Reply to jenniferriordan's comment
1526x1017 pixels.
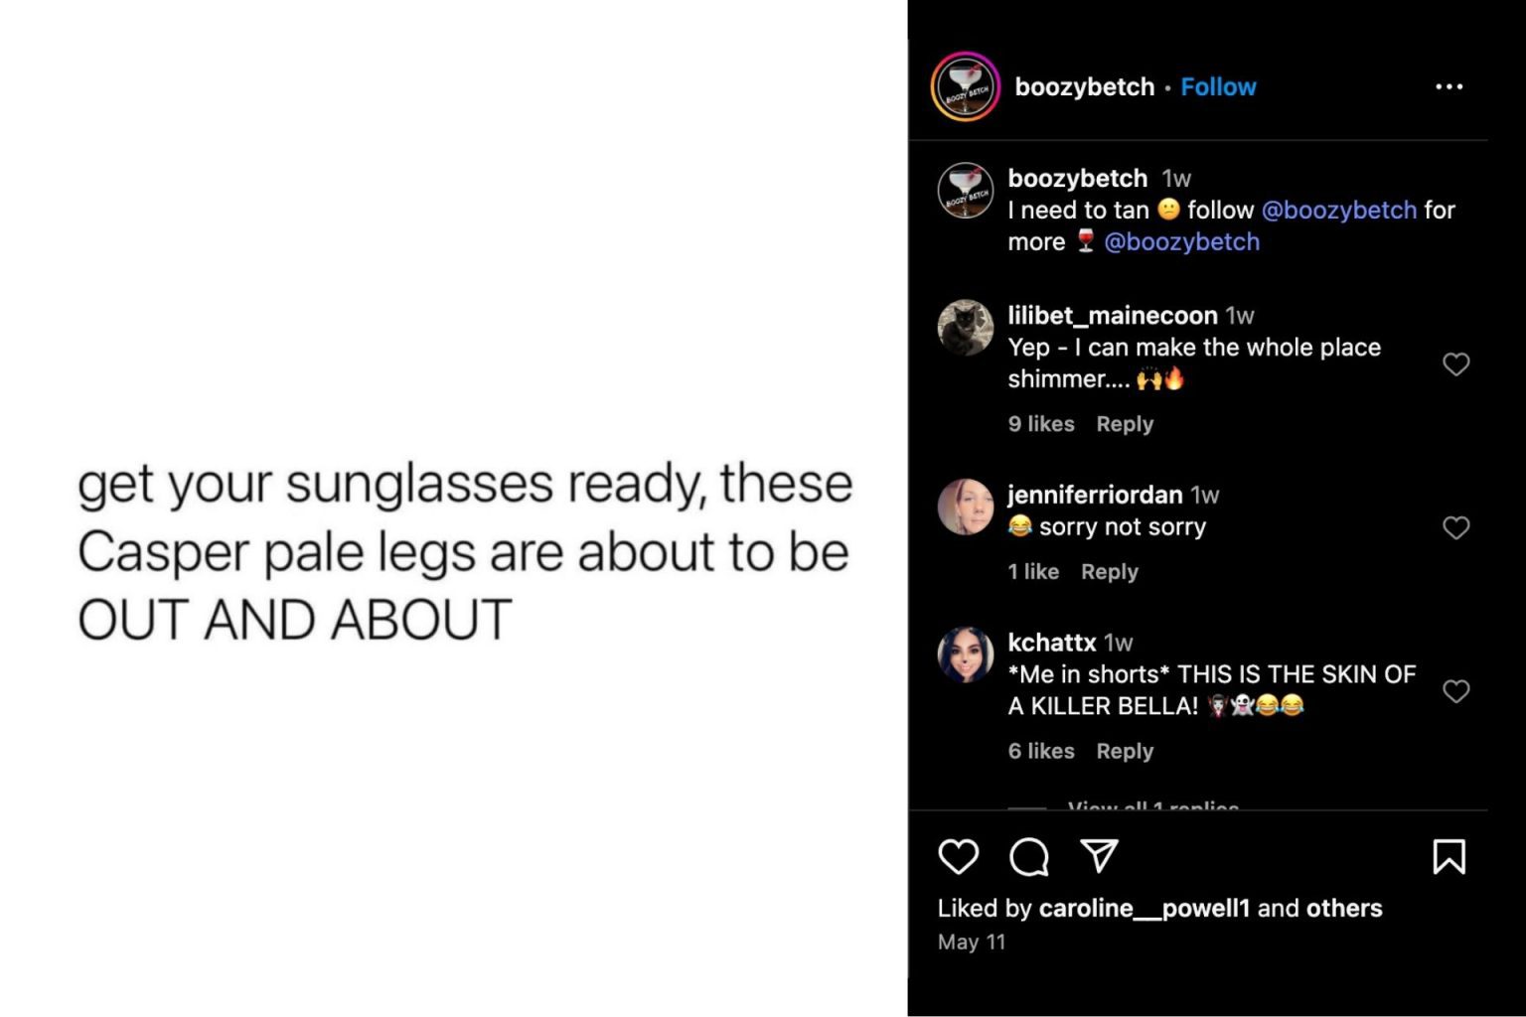1109,571
